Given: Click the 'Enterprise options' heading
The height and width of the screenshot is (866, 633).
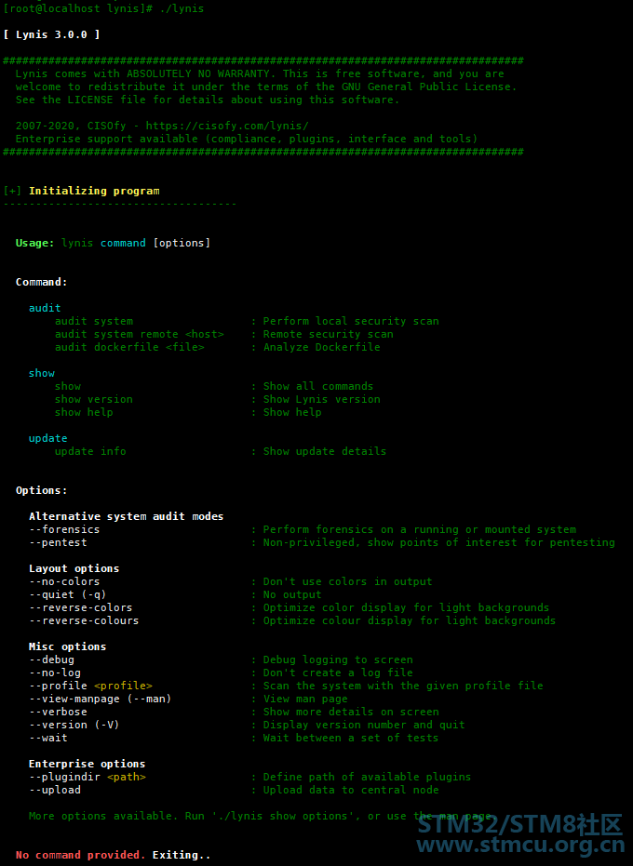Looking at the screenshot, I should (x=88, y=764).
